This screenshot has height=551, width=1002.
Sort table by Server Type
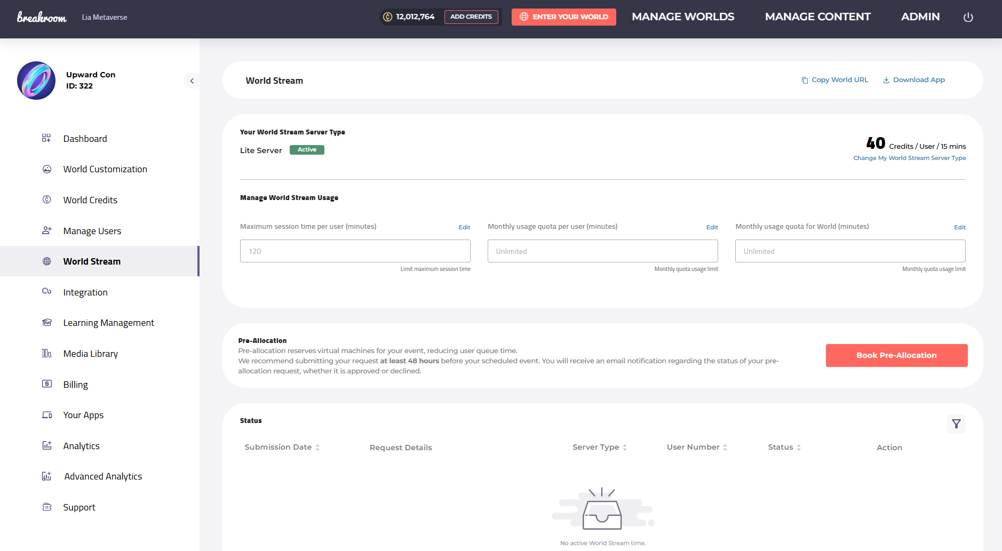pyautogui.click(x=600, y=447)
